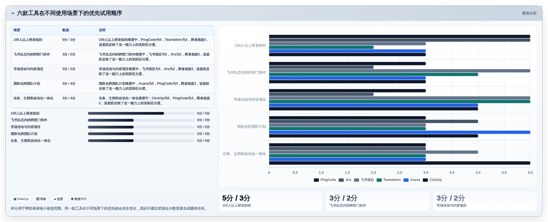Toggle the Jira legend item
This screenshot has height=222, width=548.
(x=345, y=180)
